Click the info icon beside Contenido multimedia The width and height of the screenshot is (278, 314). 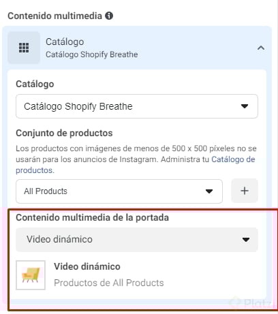pos(109,16)
